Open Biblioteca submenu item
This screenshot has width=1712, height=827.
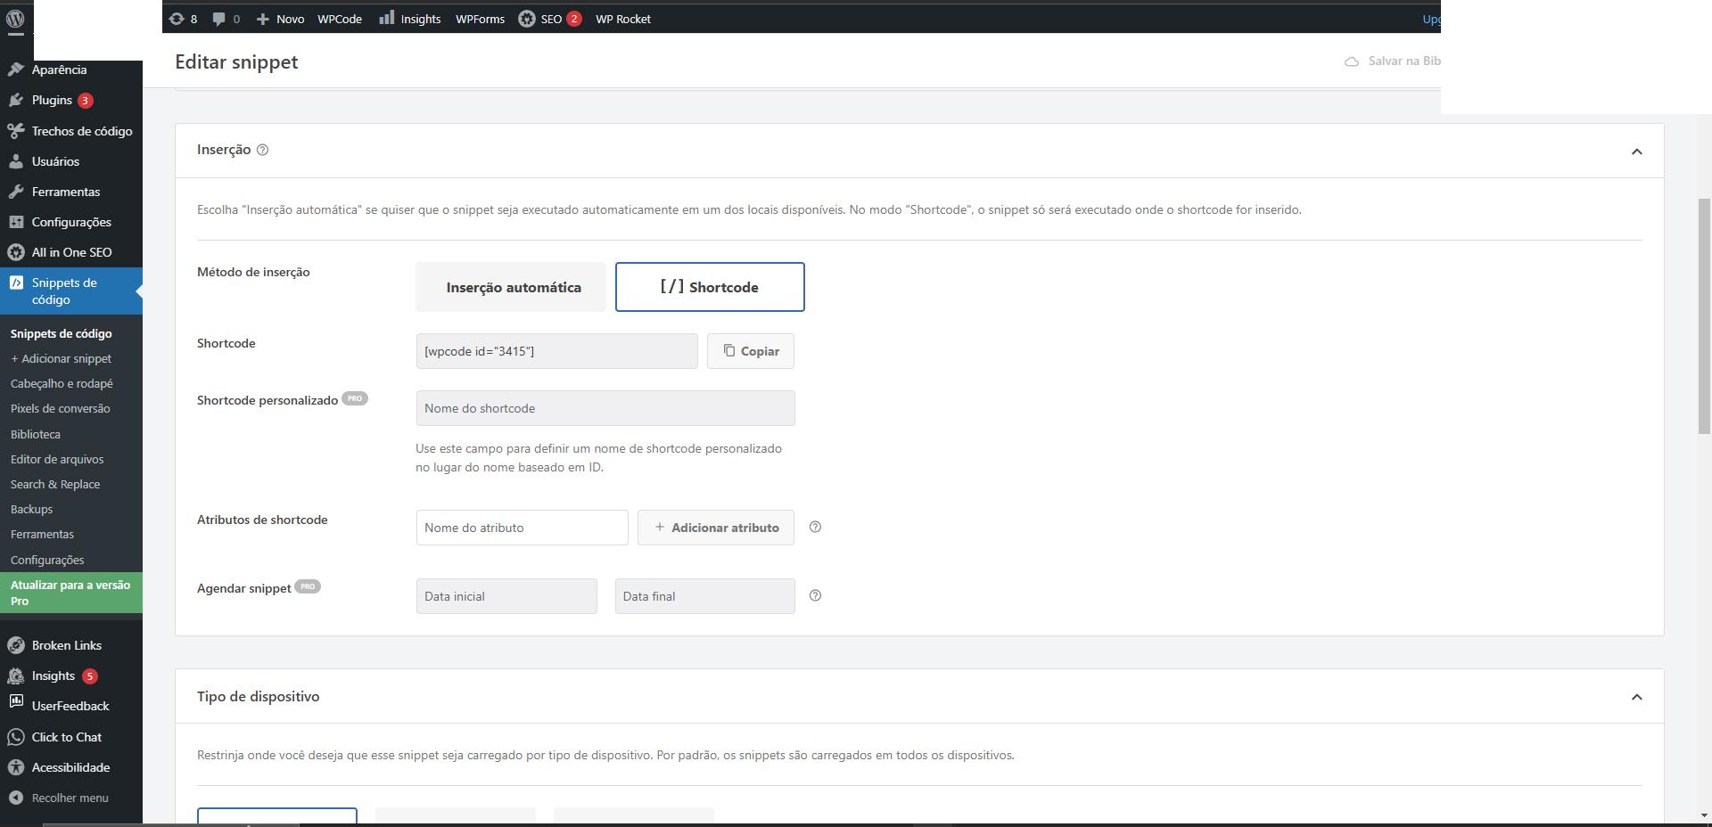[36, 434]
